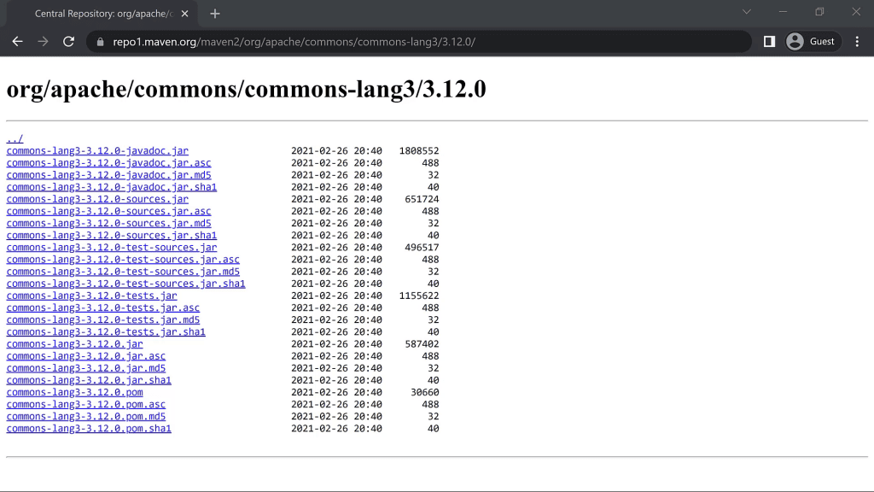874x492 pixels.
Task: Open Chrome three-dot menu
Action: [x=857, y=41]
